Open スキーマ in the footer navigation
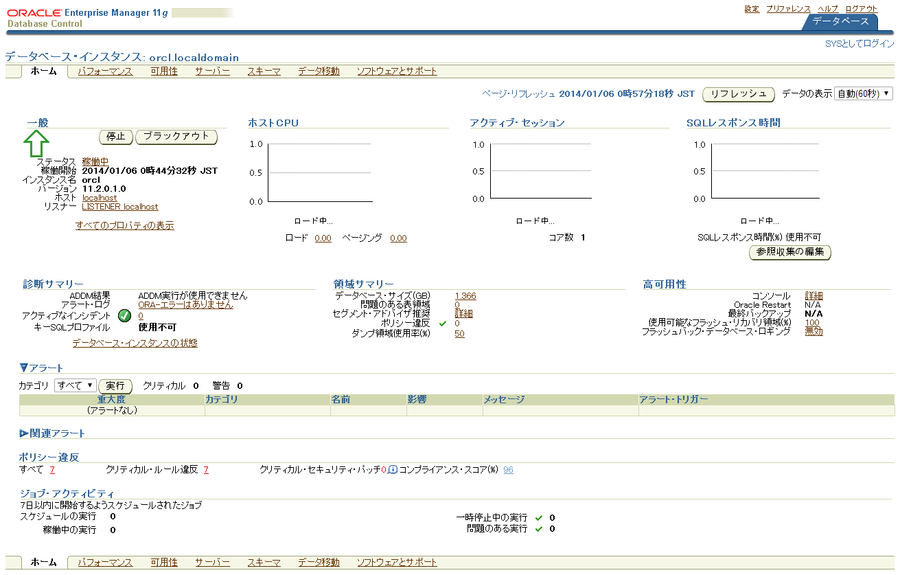The width and height of the screenshot is (900, 575). point(264,562)
